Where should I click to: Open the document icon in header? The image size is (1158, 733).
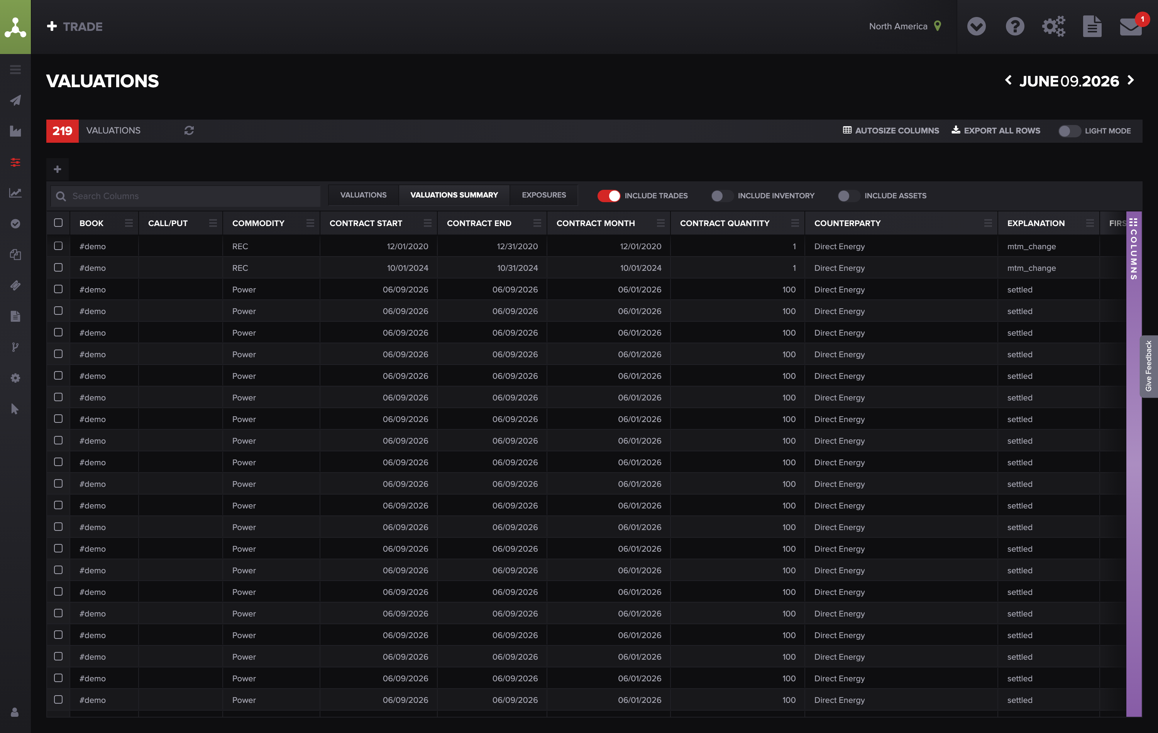point(1092,27)
